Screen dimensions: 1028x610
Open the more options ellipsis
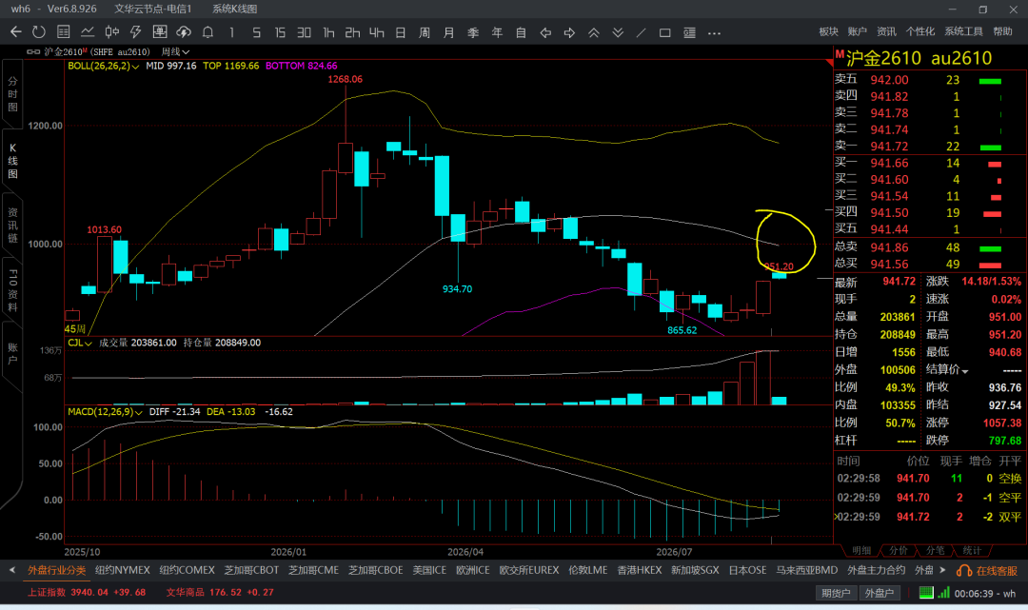point(714,32)
